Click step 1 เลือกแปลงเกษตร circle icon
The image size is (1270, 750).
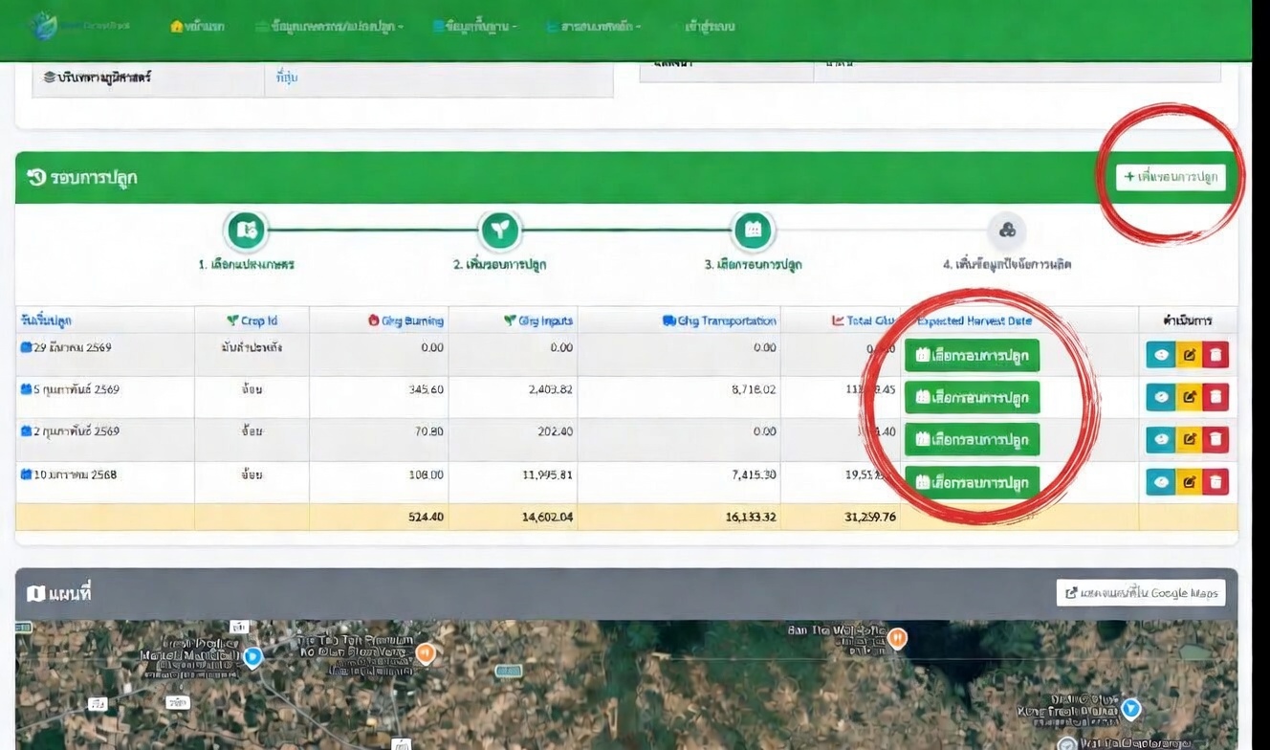coord(246,231)
